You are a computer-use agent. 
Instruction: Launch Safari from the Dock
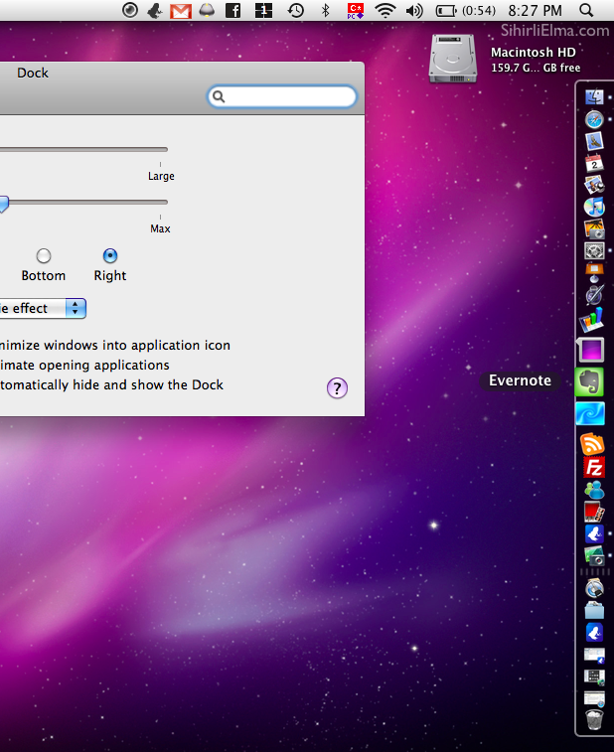coord(595,119)
